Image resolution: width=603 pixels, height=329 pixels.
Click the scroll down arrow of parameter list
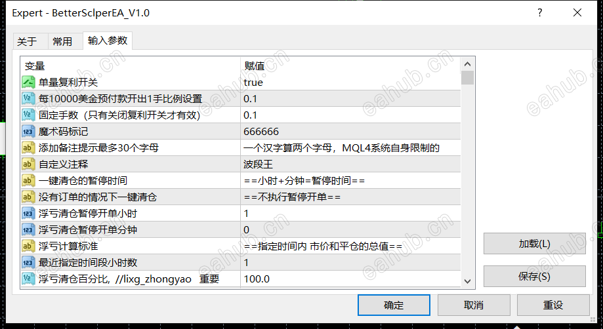467,281
